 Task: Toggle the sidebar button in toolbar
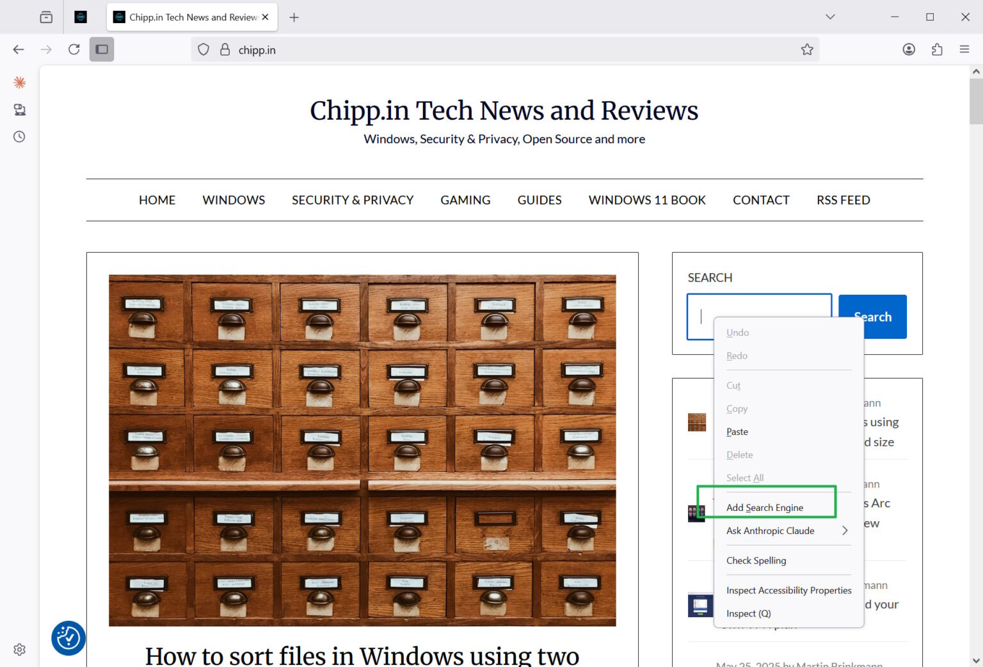[102, 49]
